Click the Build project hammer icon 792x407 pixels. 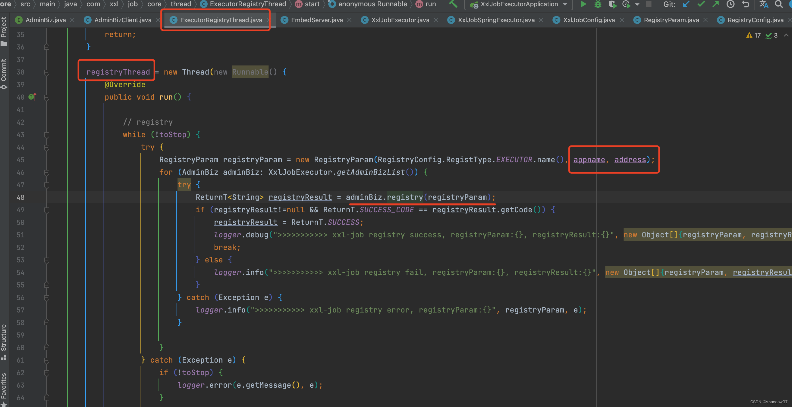[x=453, y=4]
